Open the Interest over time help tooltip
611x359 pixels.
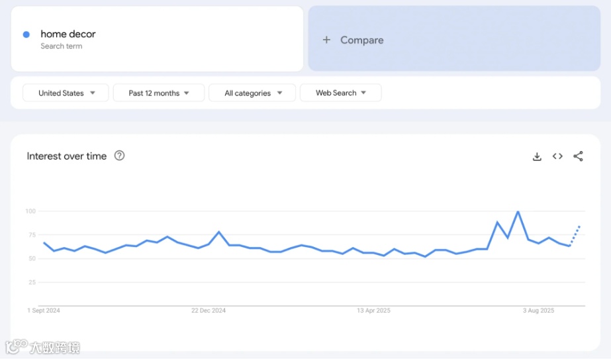tap(119, 156)
